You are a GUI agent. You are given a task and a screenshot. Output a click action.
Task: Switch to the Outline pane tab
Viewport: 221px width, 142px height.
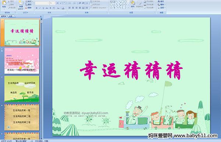10,16
